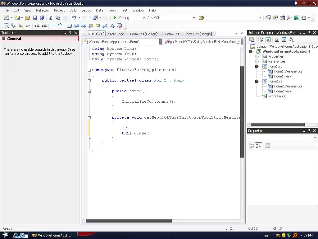Click the Navigate Backward icon
Viewport: 318px width, 239px height.
pos(96,18)
